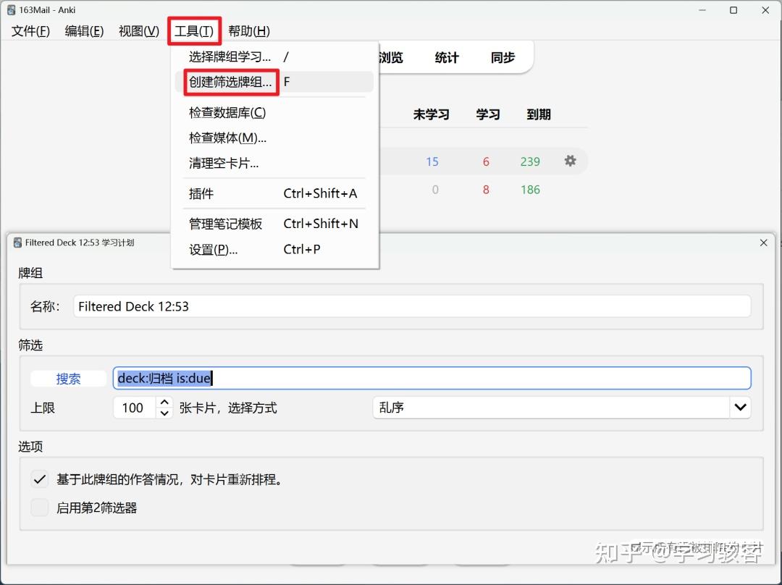782x585 pixels.
Task: Choose 检查数据库(C) from the menu
Action: click(227, 113)
